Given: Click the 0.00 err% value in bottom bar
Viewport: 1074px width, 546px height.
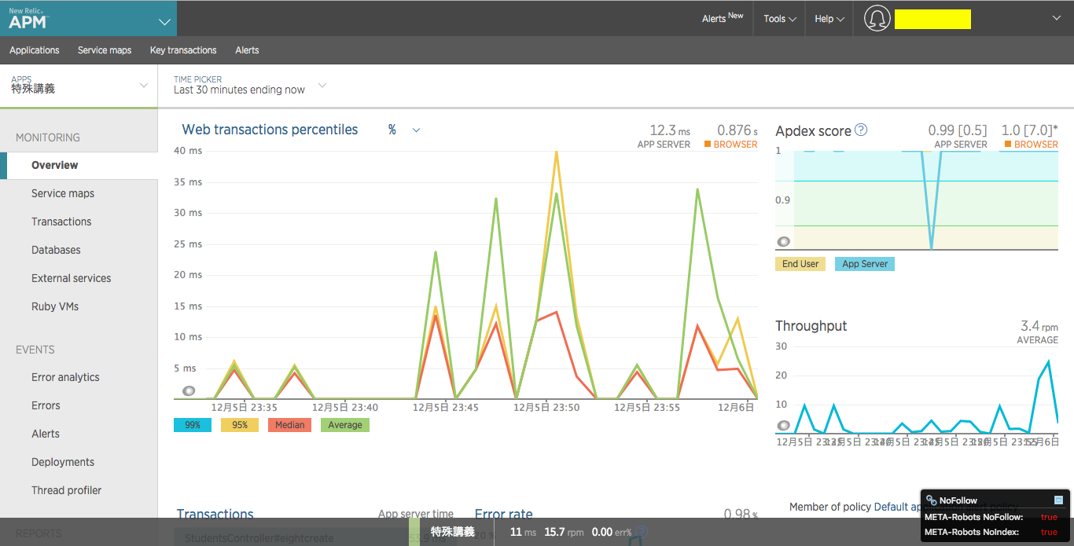Looking at the screenshot, I should (612, 532).
